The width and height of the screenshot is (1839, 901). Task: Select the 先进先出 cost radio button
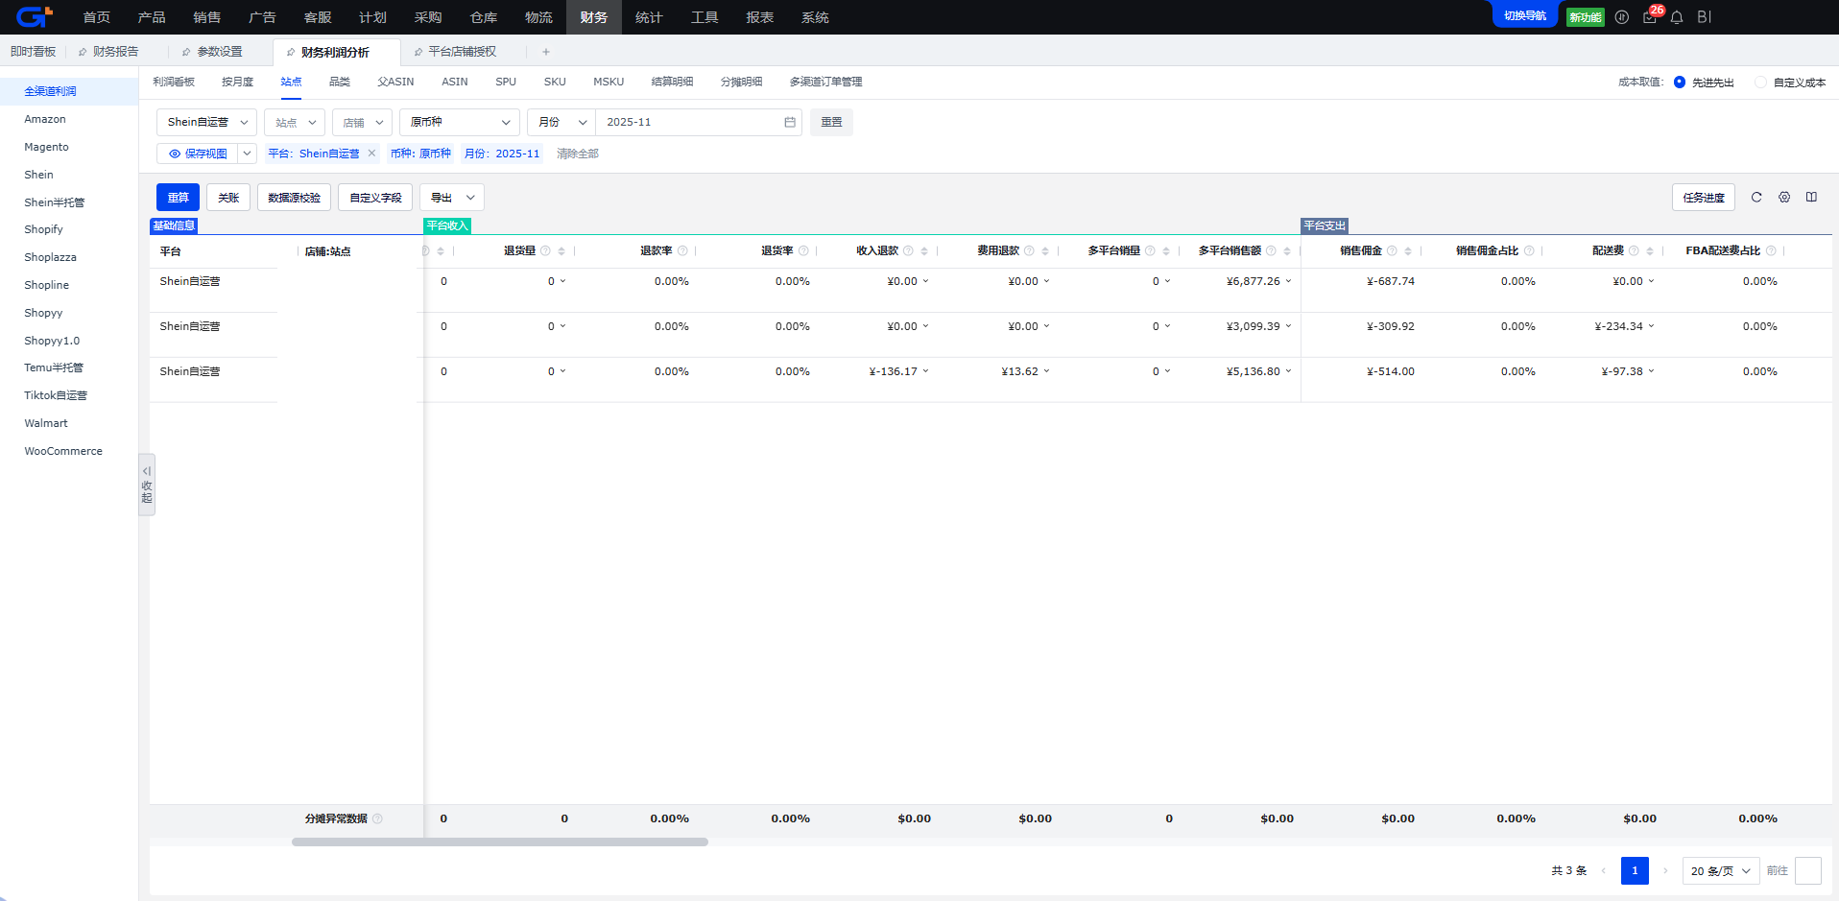click(x=1680, y=83)
